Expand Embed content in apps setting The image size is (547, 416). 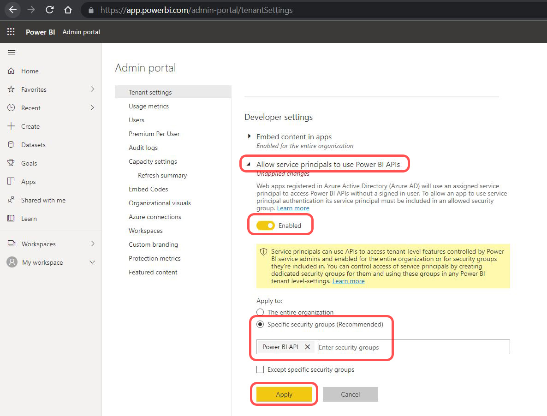click(250, 137)
